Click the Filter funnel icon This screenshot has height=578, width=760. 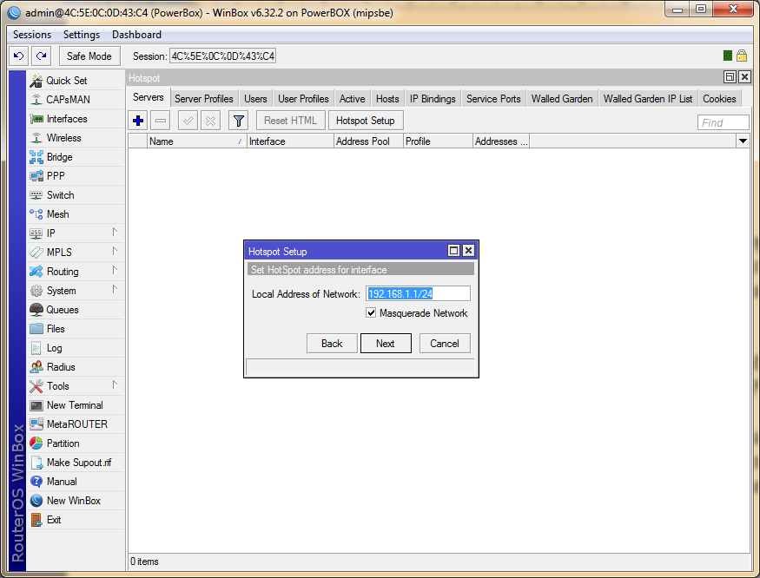tap(238, 121)
